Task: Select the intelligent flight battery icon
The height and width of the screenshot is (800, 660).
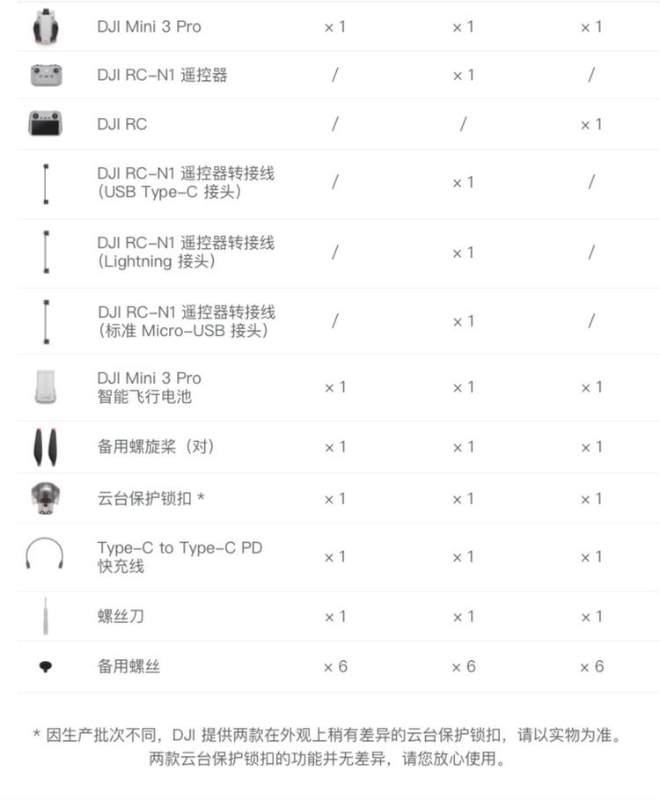Action: (46, 386)
